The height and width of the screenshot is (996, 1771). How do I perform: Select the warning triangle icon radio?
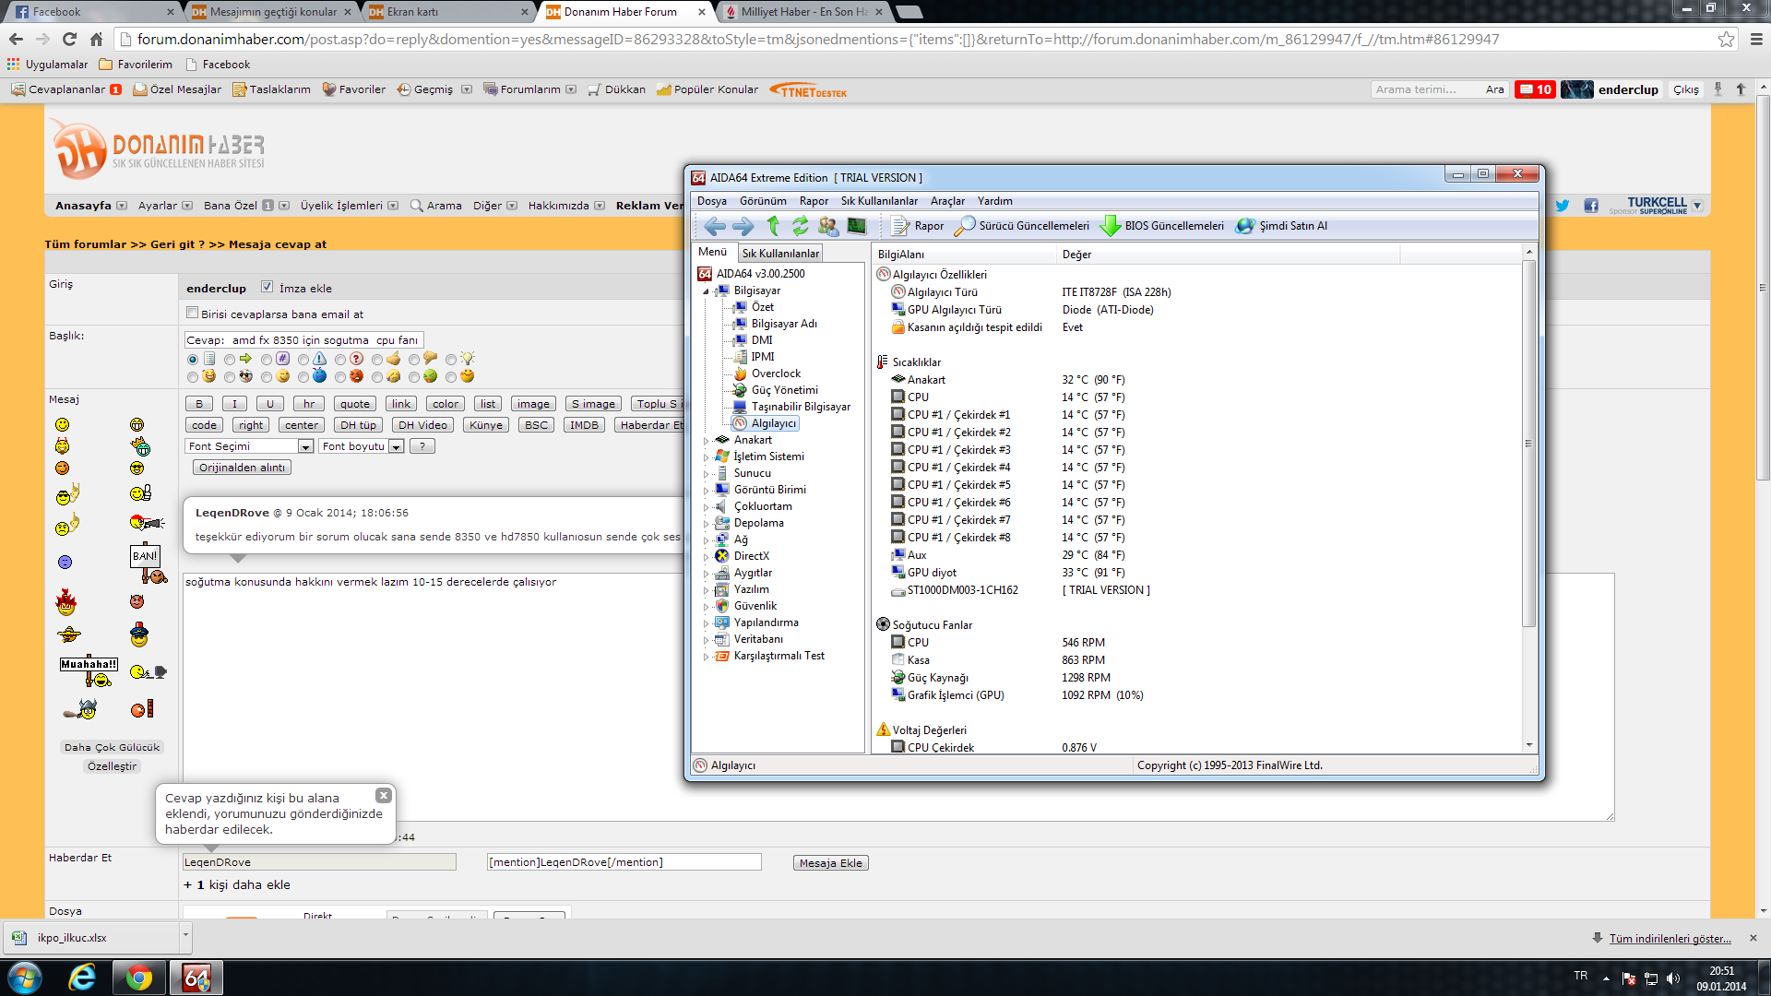(x=303, y=360)
